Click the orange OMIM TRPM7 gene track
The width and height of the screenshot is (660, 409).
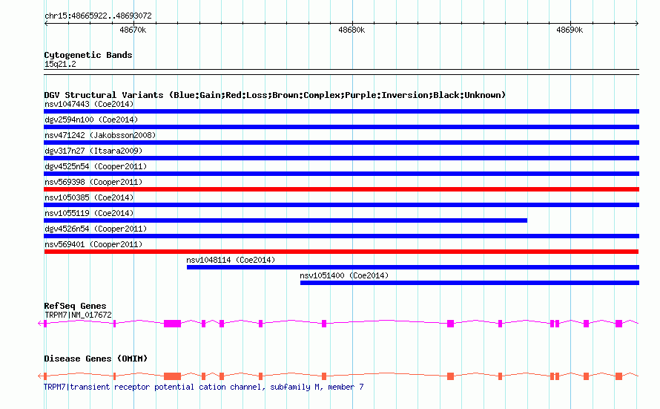pyautogui.click(x=338, y=376)
